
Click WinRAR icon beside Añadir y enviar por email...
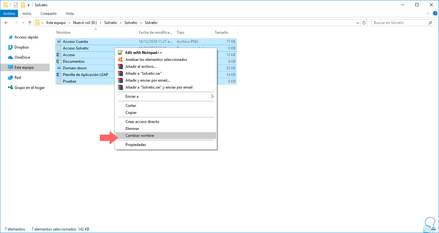(x=120, y=80)
